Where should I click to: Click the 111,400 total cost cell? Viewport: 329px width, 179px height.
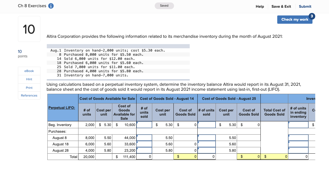(124, 157)
